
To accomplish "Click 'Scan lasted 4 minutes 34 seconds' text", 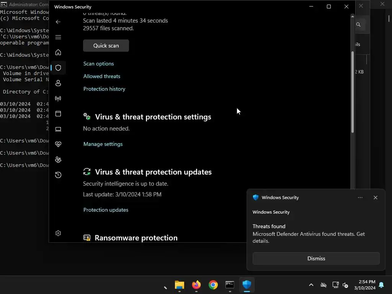I will [x=126, y=21].
